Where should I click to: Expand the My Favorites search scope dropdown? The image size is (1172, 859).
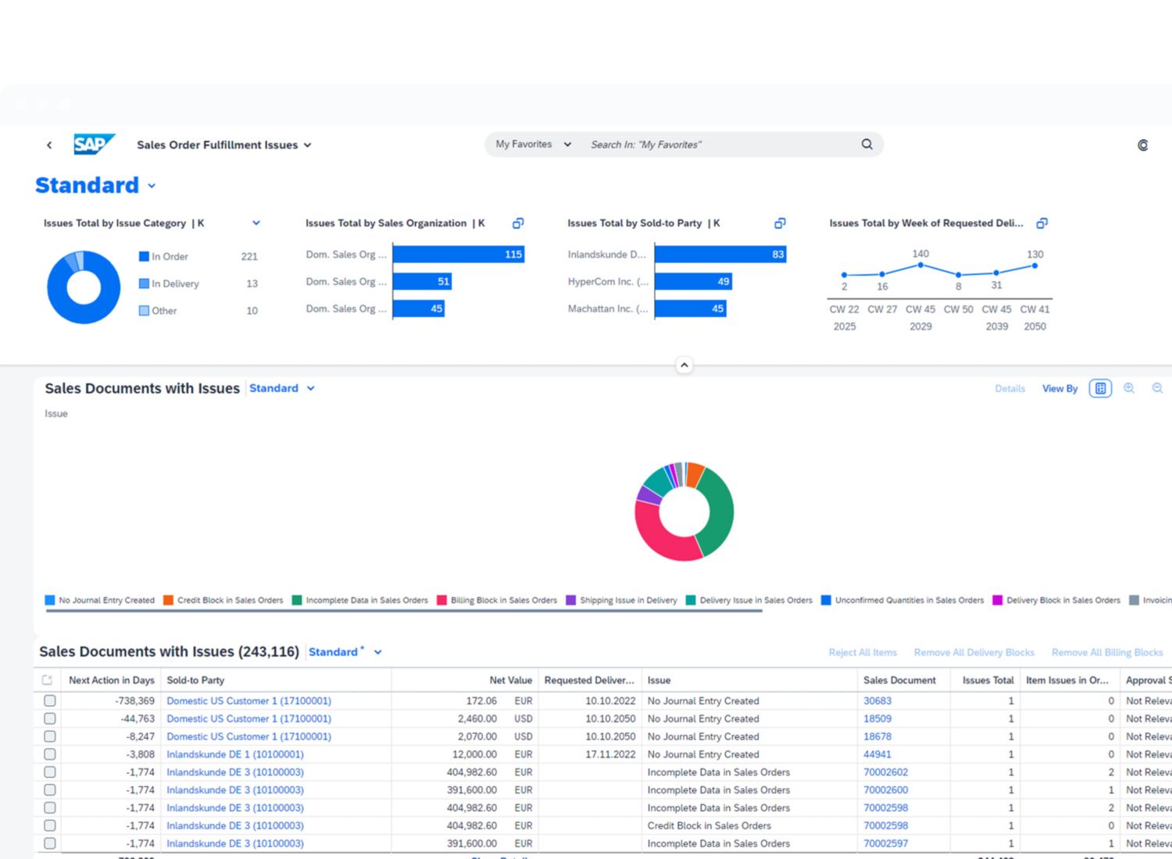[567, 144]
